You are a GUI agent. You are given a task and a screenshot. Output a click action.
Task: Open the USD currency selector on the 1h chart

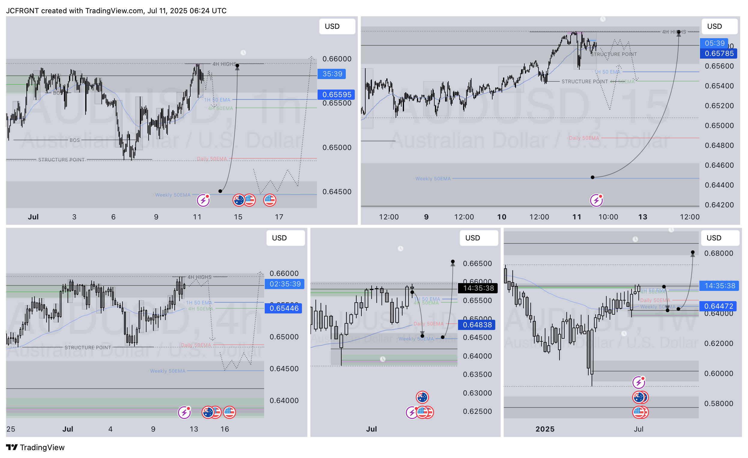tap(337, 26)
